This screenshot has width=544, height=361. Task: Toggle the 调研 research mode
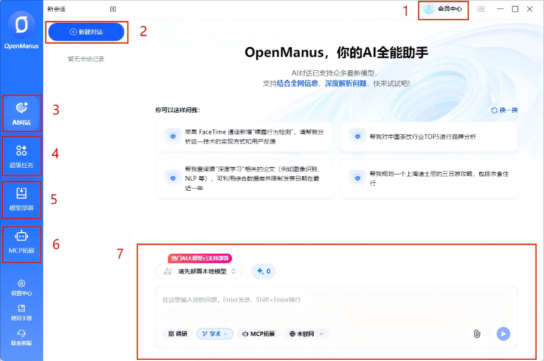pos(177,334)
